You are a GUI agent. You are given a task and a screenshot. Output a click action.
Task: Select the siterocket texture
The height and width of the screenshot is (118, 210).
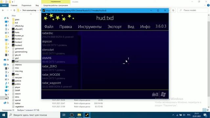[60, 51]
